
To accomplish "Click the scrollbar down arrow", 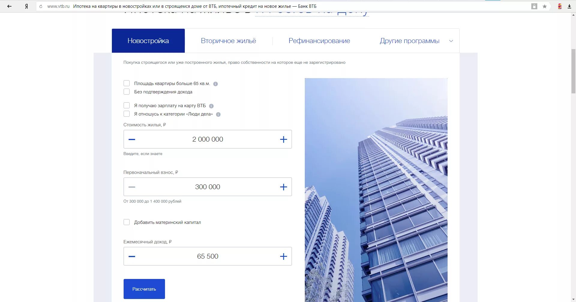I will pos(573,299).
